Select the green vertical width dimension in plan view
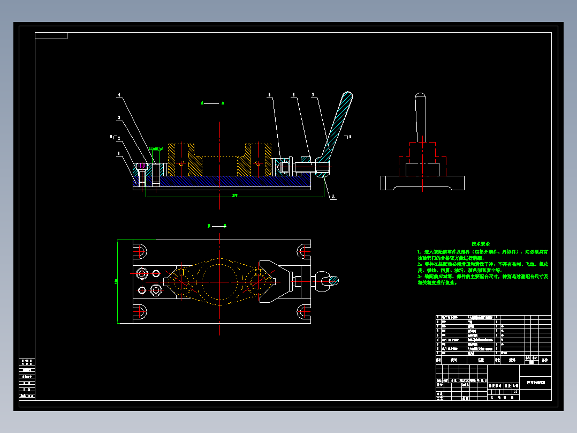 [117, 281]
